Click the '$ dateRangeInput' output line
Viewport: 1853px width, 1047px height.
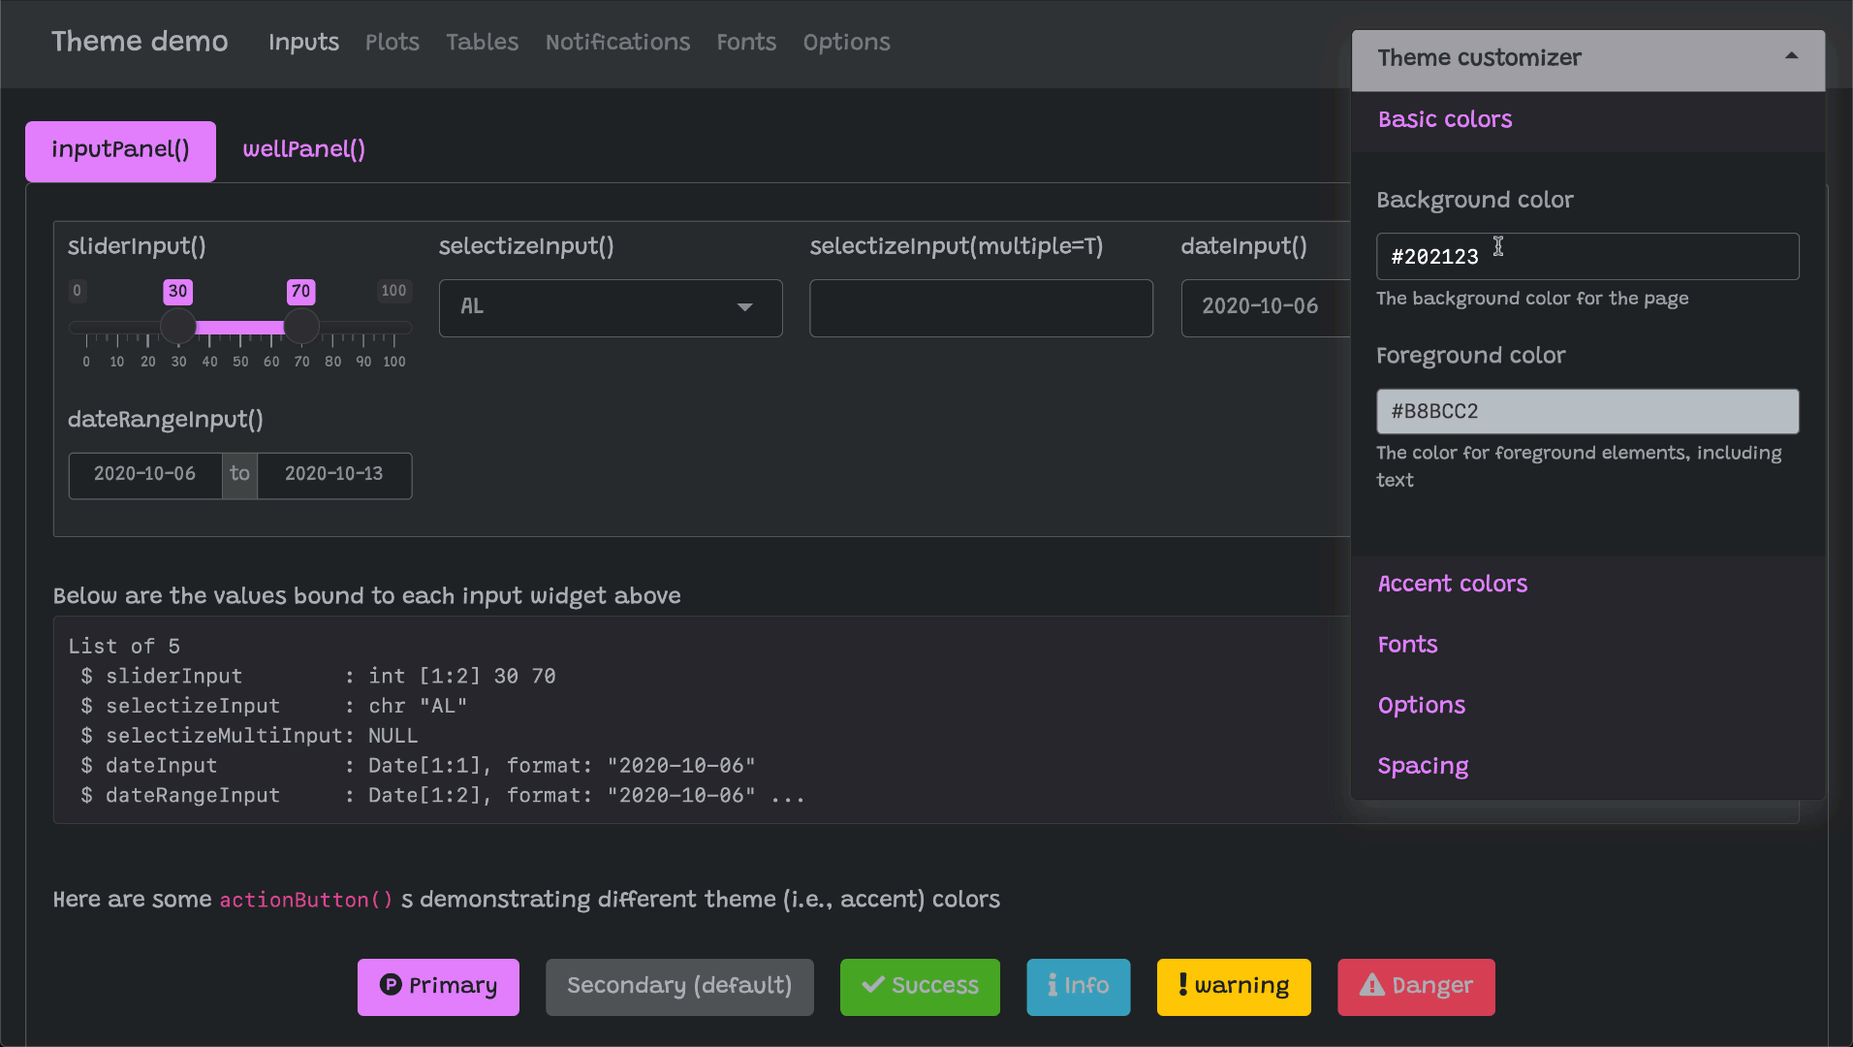tap(443, 795)
